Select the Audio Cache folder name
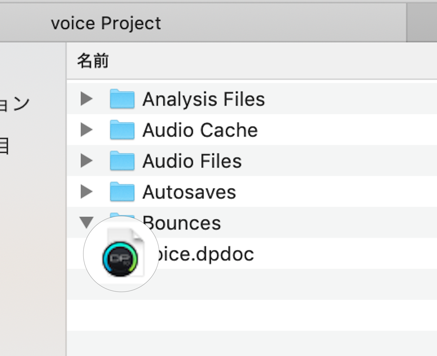This screenshot has width=437, height=356. click(x=200, y=130)
